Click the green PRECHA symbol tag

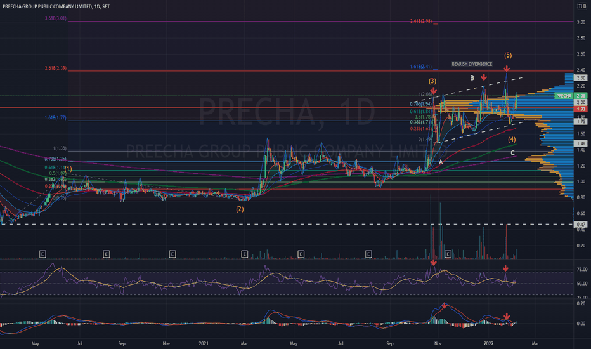click(564, 96)
